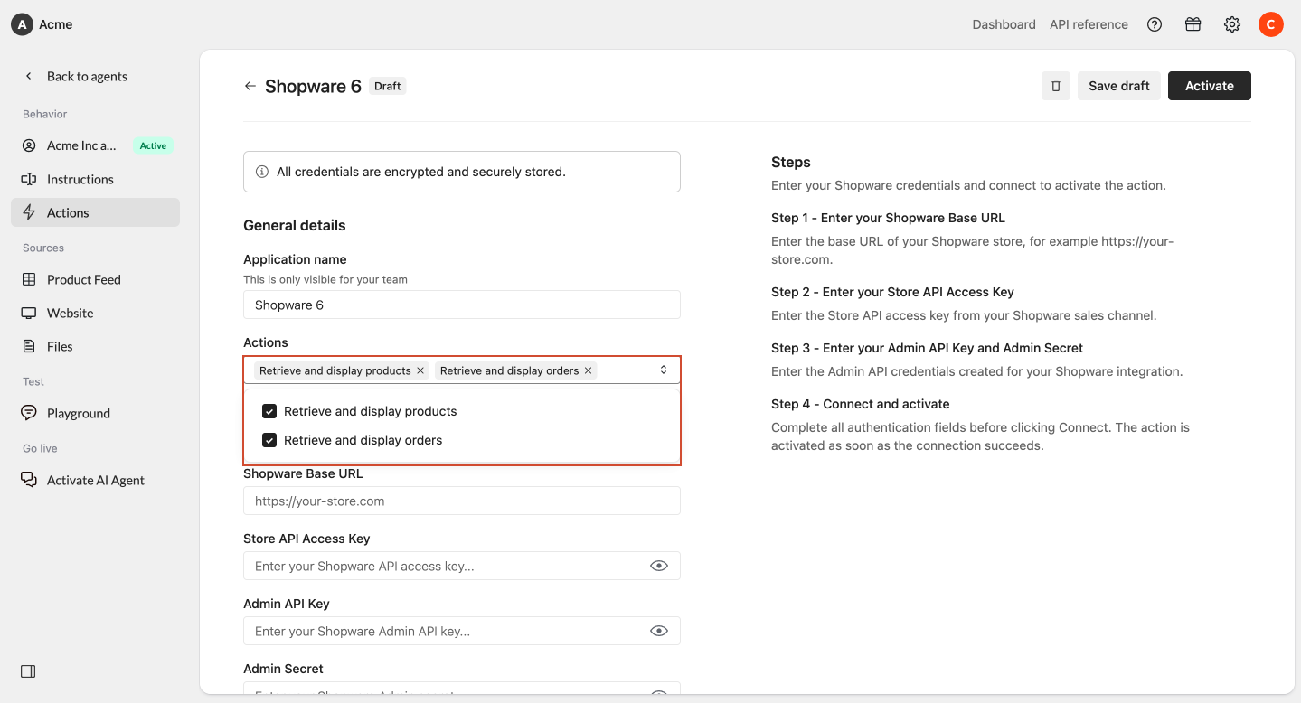Screen dimensions: 1301x703
Task: Remove the 'Retrieve and display orders' tag
Action: (x=589, y=370)
